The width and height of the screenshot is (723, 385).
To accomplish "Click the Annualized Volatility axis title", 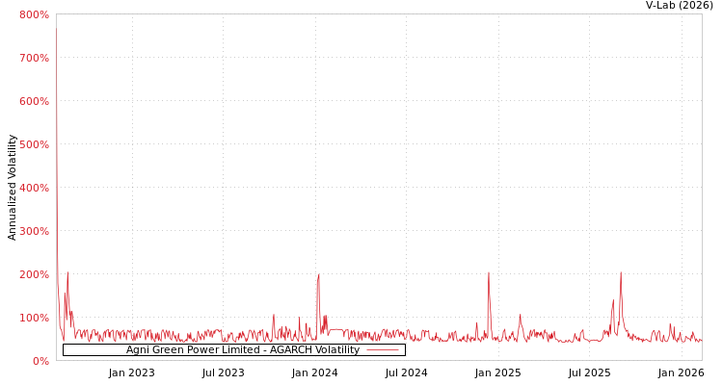I will (12, 188).
